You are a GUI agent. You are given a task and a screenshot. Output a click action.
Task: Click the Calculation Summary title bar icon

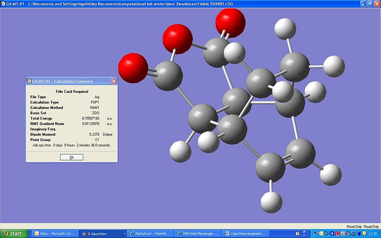(x=29, y=81)
